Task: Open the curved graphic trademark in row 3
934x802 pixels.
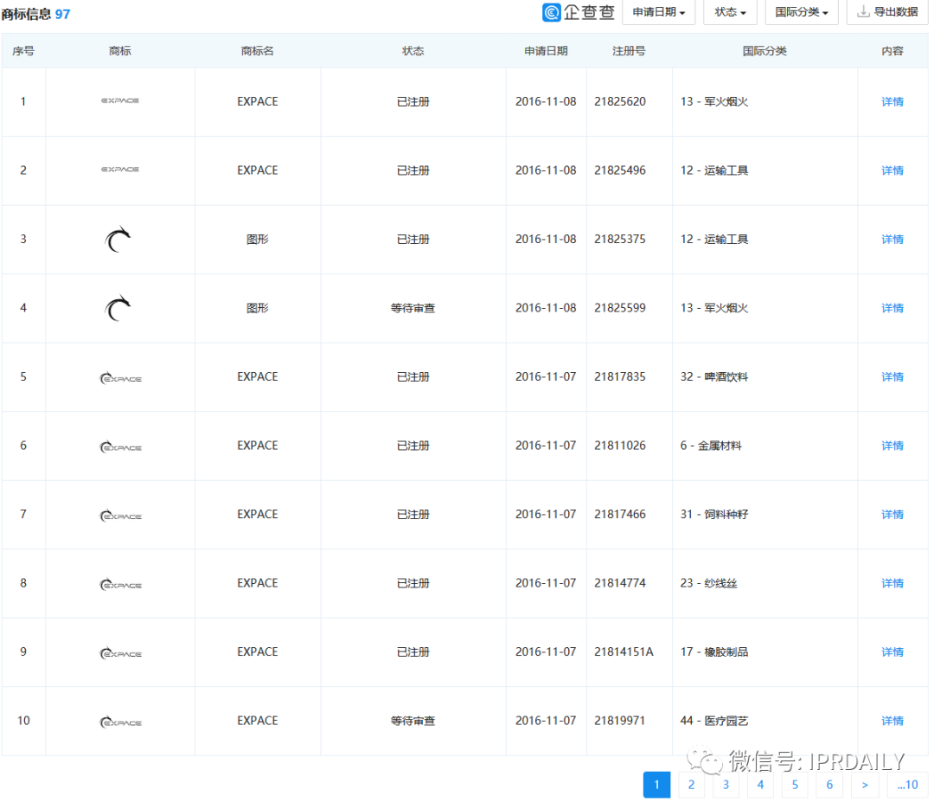Action: point(118,240)
